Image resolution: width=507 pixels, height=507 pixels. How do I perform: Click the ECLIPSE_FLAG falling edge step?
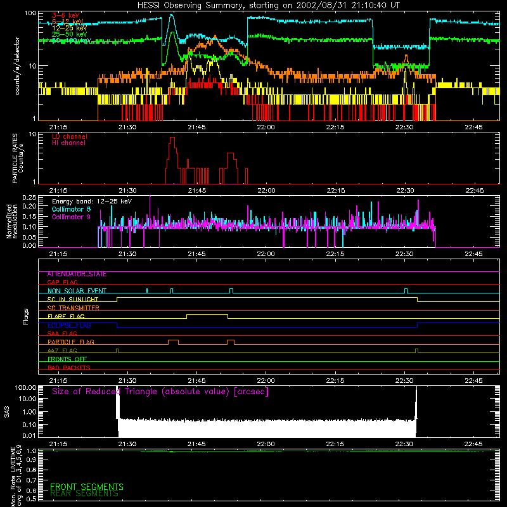tap(117, 325)
